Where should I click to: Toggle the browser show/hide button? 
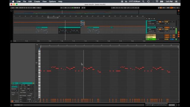(11, 11)
